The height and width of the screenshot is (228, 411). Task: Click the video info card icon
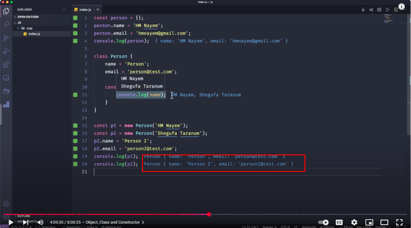(402, 7)
